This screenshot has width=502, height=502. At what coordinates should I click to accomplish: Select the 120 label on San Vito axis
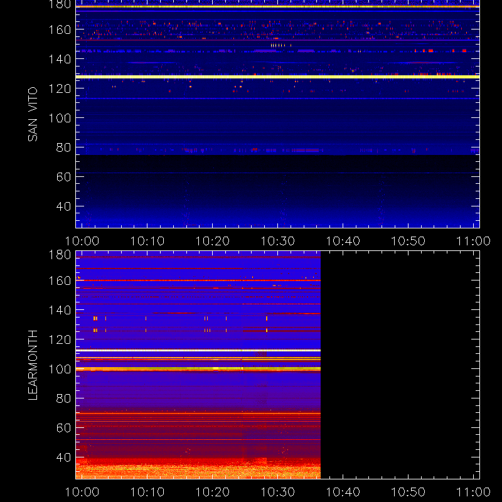click(x=60, y=88)
